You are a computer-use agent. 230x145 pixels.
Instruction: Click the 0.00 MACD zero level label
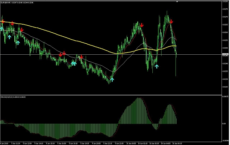pos(224,124)
